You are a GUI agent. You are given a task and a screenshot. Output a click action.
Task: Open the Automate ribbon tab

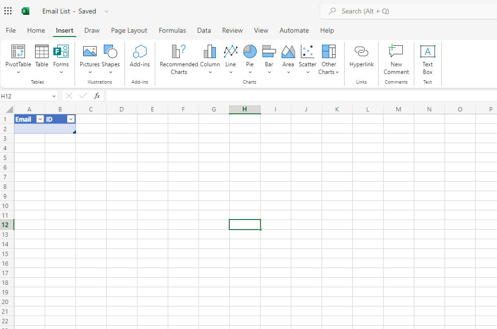pos(294,30)
